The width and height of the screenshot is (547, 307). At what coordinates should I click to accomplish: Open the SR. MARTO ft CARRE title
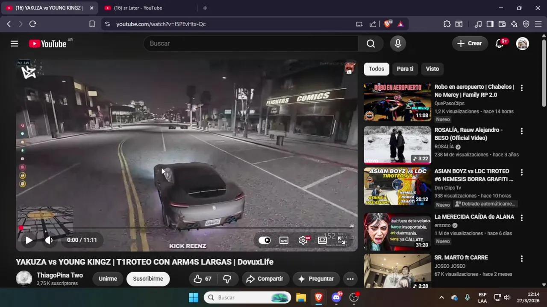coord(461,258)
